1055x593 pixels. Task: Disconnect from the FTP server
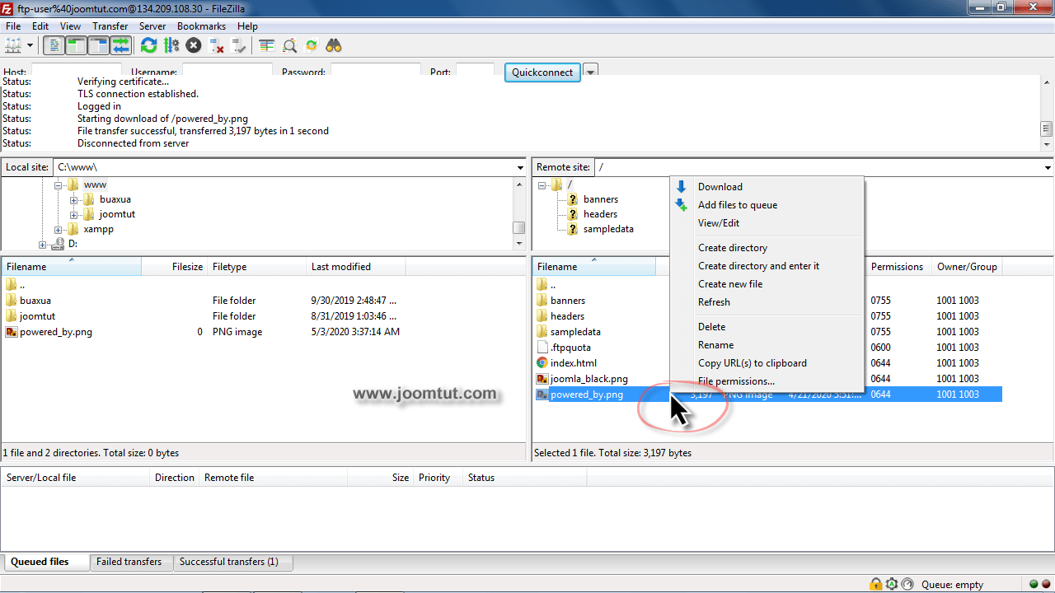pos(217,45)
